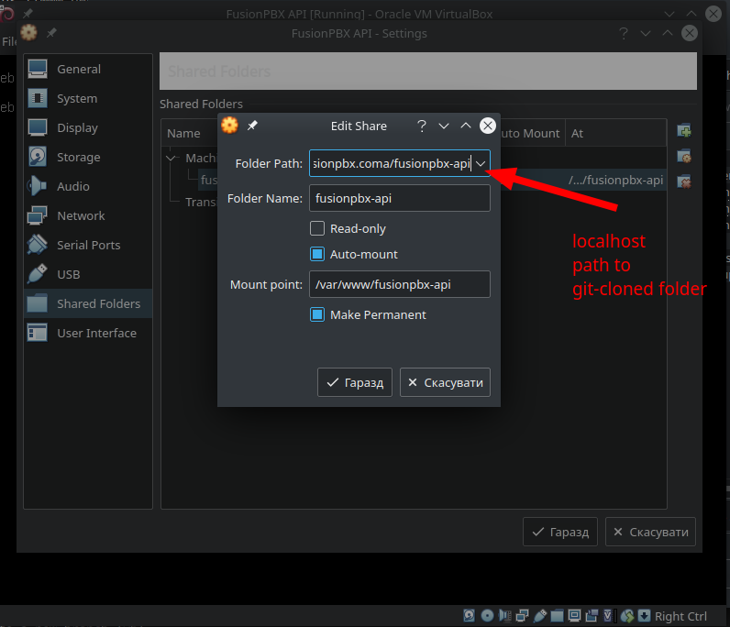Toggle the Make Permanent checkbox
Viewport: 730px width, 627px height.
(x=317, y=314)
